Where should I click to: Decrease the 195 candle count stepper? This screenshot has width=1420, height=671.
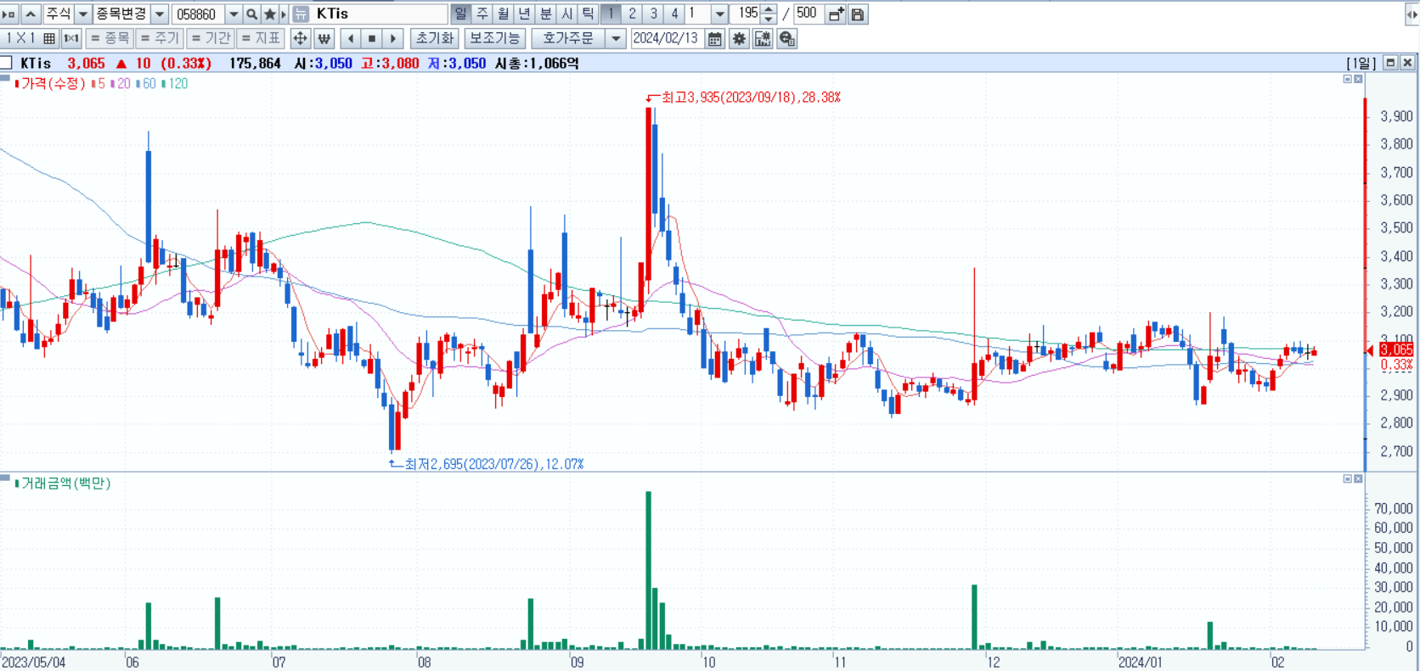click(x=769, y=19)
